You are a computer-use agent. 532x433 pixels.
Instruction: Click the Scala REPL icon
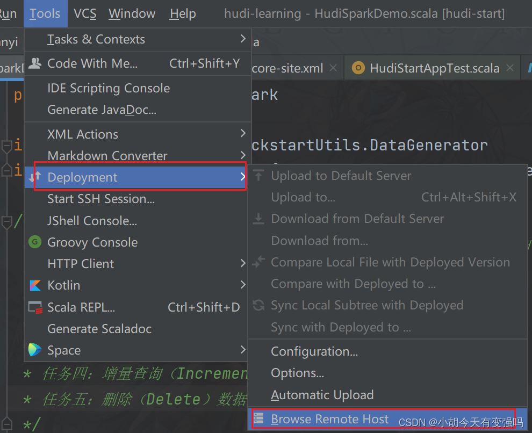35,307
